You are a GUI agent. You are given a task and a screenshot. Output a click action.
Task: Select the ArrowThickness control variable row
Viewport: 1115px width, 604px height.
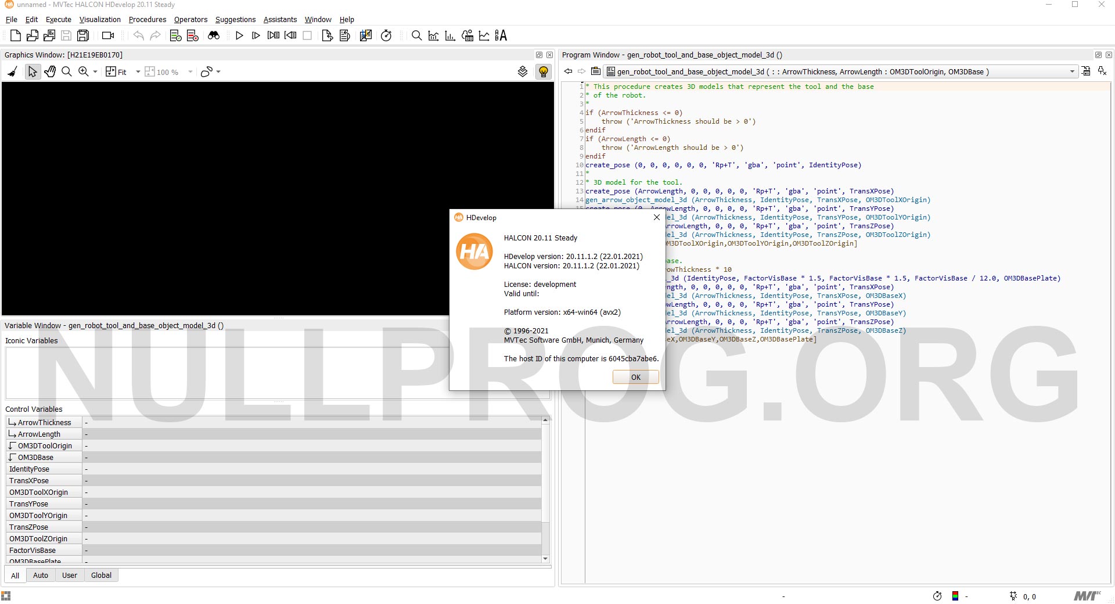[44, 423]
